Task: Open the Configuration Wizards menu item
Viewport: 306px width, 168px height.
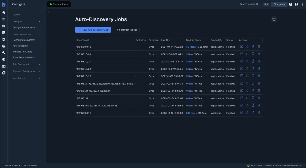Action: coord(23,40)
